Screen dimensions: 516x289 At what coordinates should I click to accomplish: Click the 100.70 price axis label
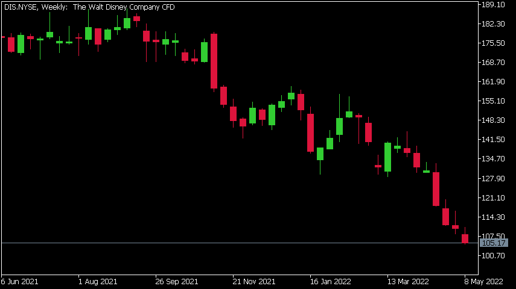[x=493, y=255]
